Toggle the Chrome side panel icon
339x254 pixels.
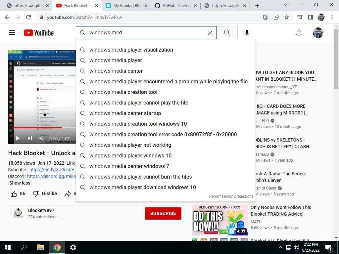(311, 17)
